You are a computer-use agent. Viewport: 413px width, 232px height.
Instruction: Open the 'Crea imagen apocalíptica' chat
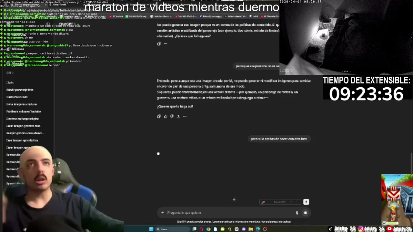[22, 140]
